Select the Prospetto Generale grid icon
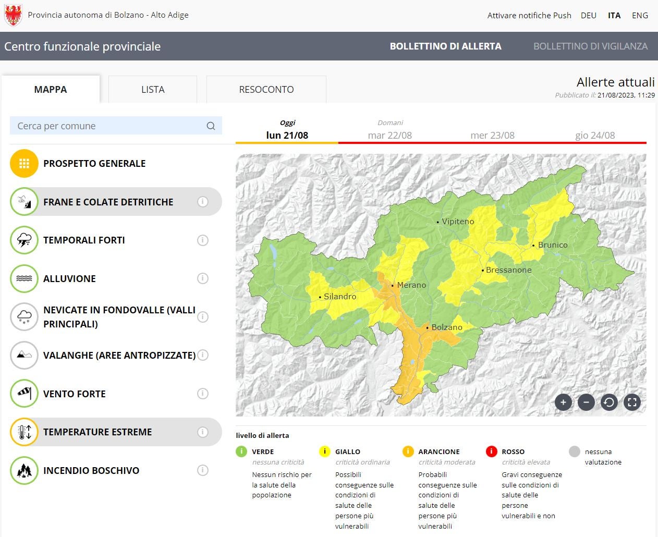The width and height of the screenshot is (658, 537). (24, 164)
